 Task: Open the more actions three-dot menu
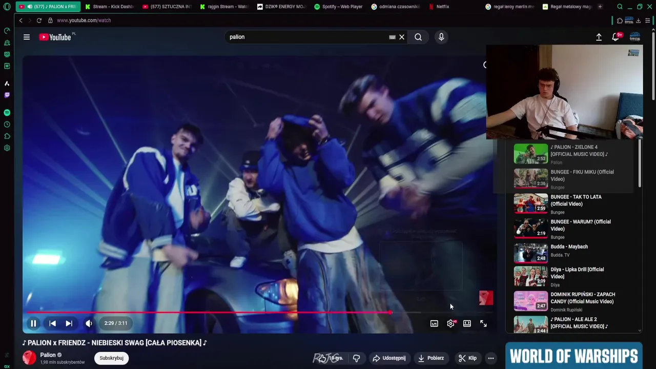point(491,358)
